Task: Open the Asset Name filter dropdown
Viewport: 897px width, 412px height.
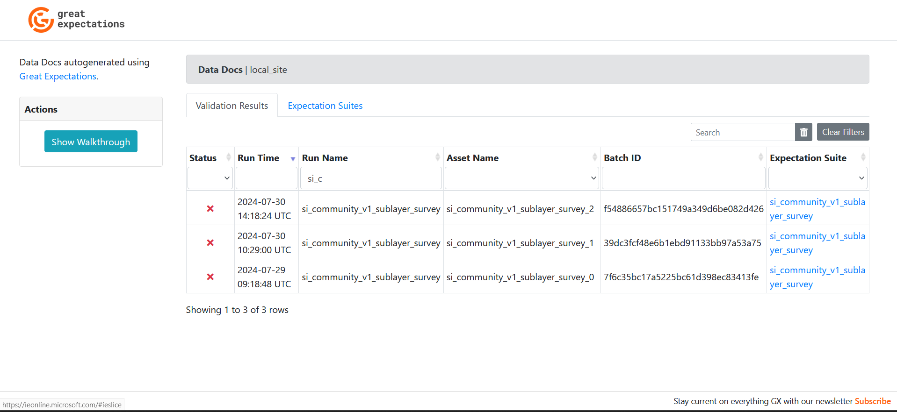Action: (x=521, y=178)
